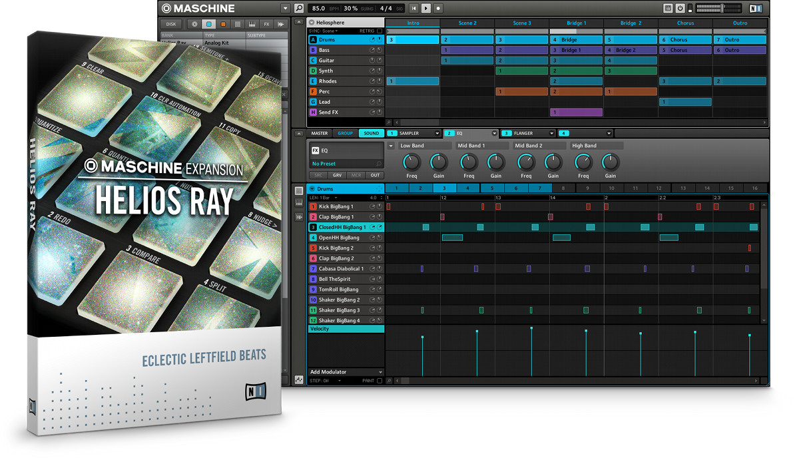Select the Cabasa Diabolical 1 sound
Viewport: 799px width, 458px height.
click(346, 269)
